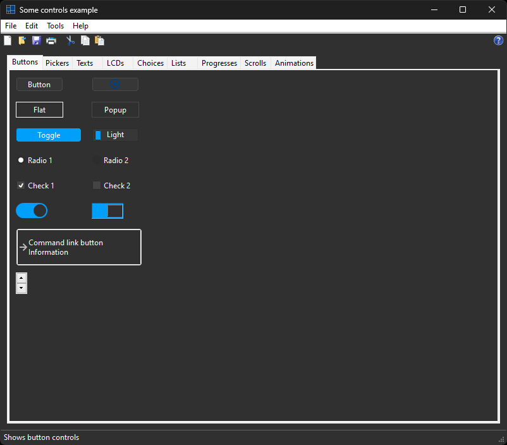
Task: Click the Print toolbar icon
Action: click(51, 40)
